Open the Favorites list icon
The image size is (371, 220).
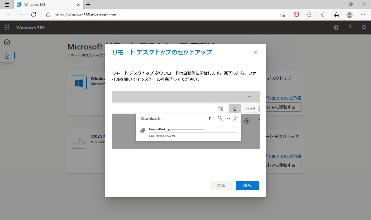pyautogui.click(x=323, y=15)
